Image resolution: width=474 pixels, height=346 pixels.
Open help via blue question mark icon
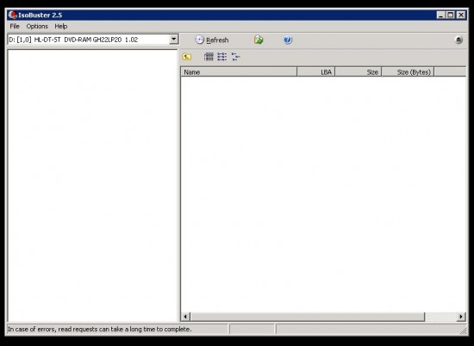pos(288,40)
